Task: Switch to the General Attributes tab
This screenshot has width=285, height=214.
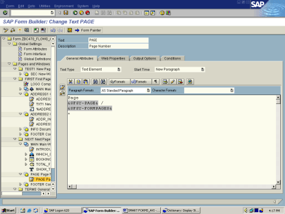Action: coord(80,58)
